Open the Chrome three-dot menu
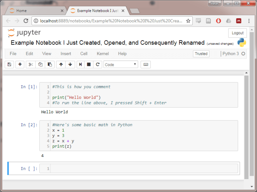Image resolution: width=257 pixels, height=192 pixels. tap(249, 21)
